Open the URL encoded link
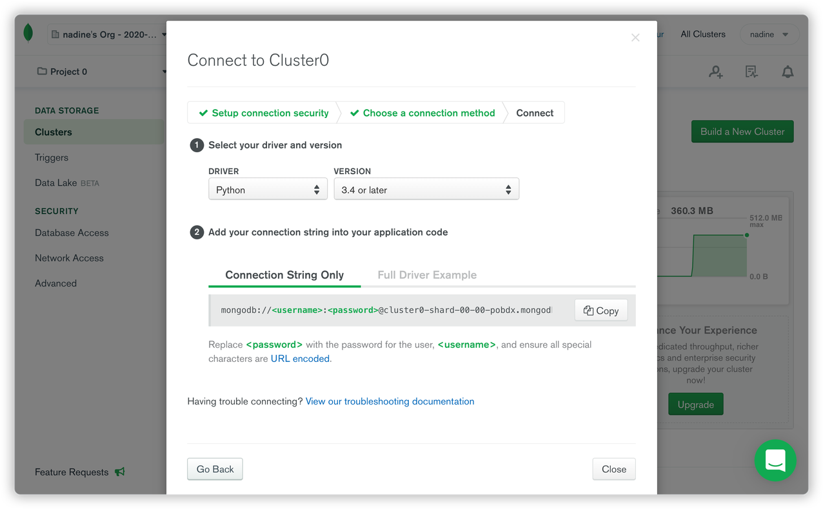This screenshot has height=509, width=823. (300, 358)
